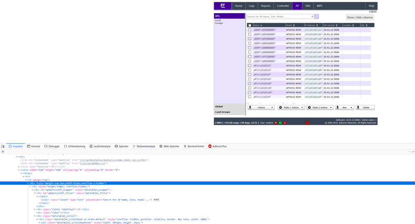Open the Adblock Plus devtools panel

pos(217,146)
